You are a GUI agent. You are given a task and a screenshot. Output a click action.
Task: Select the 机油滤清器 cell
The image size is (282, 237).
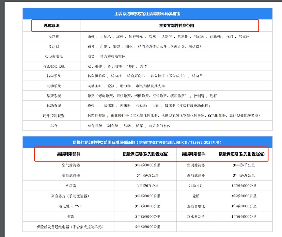click(71, 175)
